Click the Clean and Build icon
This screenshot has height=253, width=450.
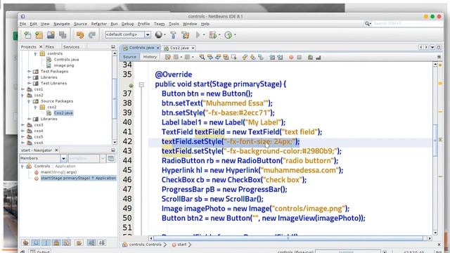(x=186, y=35)
